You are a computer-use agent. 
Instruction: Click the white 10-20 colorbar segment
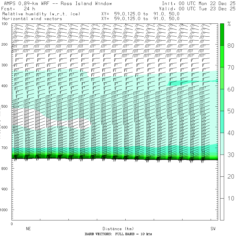point(222,187)
